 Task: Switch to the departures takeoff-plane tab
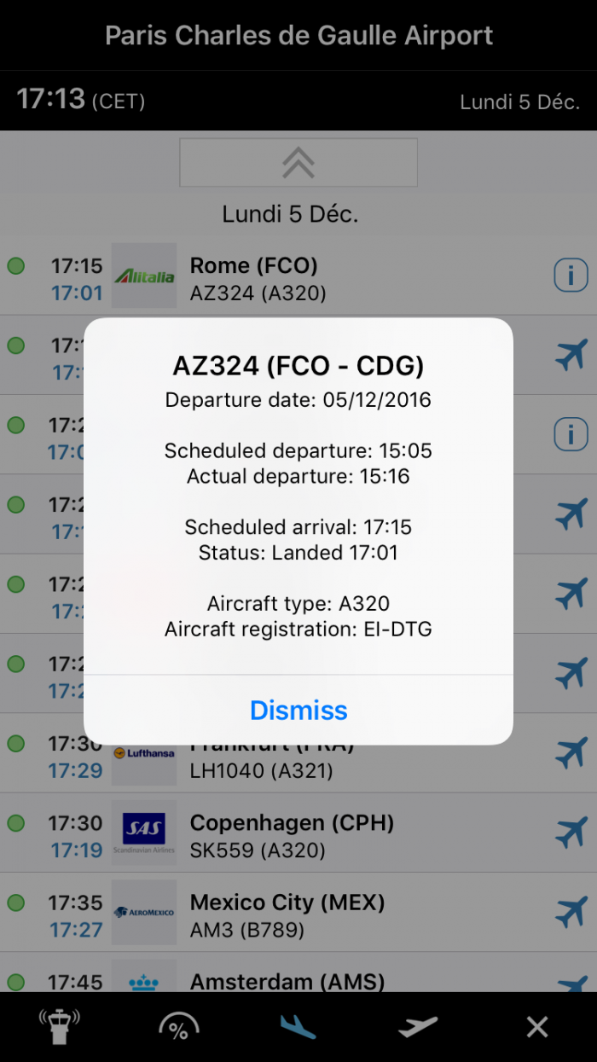pos(418,1027)
